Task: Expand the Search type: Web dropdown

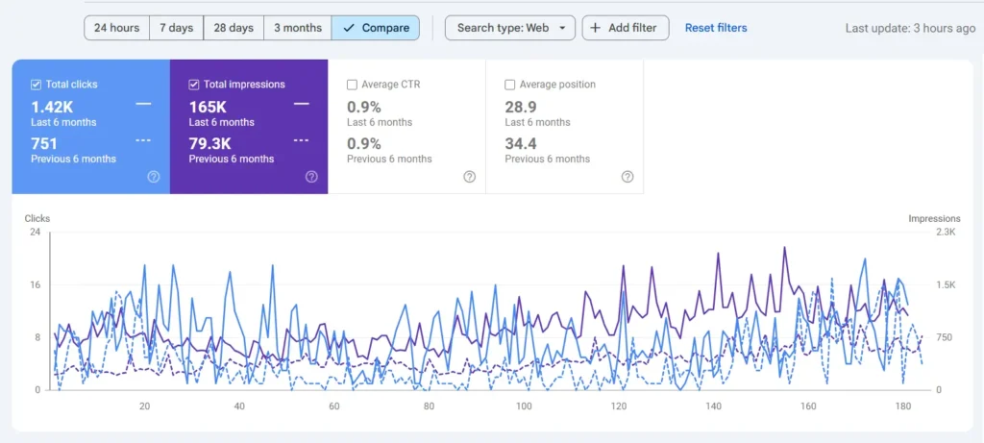Action: 510,28
